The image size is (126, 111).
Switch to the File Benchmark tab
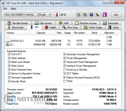pos(18,23)
